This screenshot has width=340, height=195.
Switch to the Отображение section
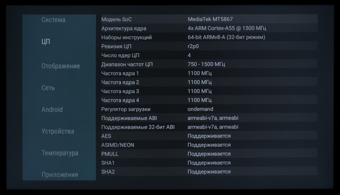click(61, 66)
